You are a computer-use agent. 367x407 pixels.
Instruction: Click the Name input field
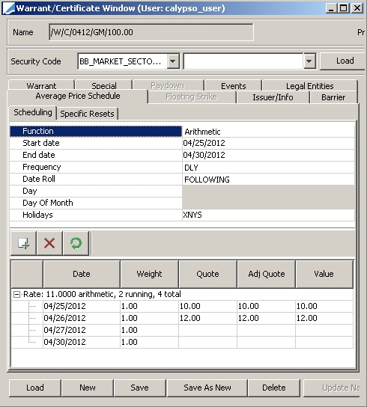tap(151, 32)
